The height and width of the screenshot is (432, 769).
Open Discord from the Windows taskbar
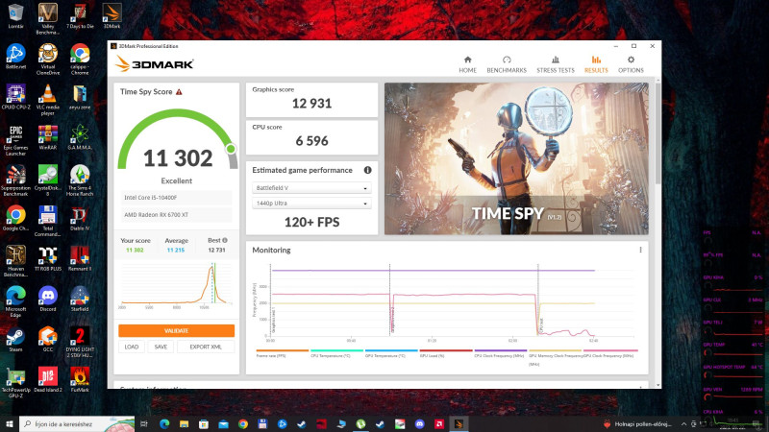419,423
